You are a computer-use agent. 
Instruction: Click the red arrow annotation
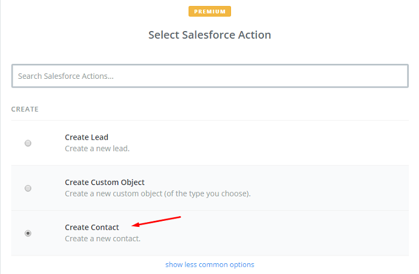157,221
